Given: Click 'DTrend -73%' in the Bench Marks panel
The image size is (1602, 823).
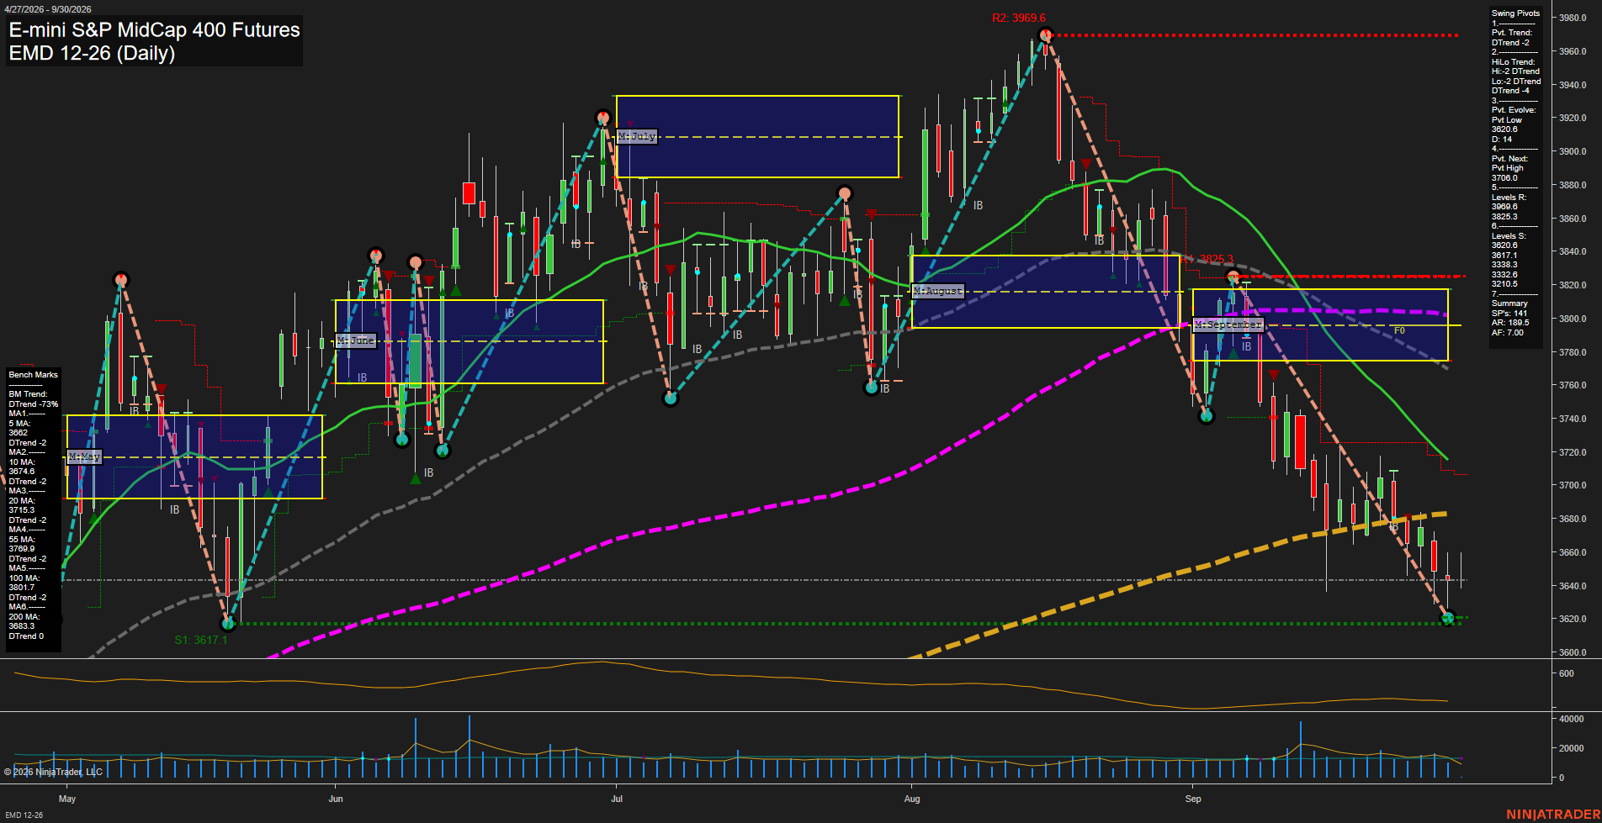Looking at the screenshot, I should (34, 404).
